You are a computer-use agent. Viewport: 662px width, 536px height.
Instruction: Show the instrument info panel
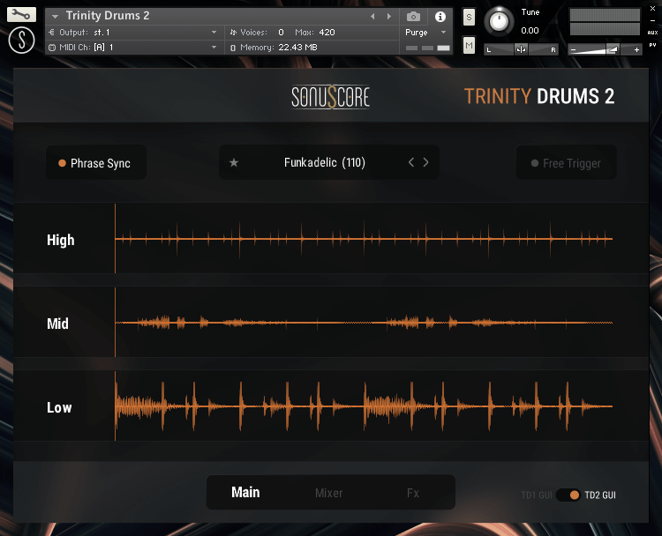pyautogui.click(x=440, y=17)
